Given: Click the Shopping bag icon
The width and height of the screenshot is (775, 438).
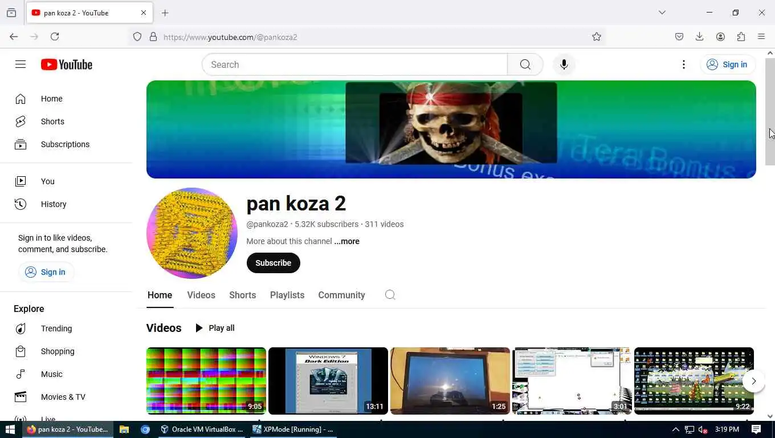Looking at the screenshot, I should [21, 351].
